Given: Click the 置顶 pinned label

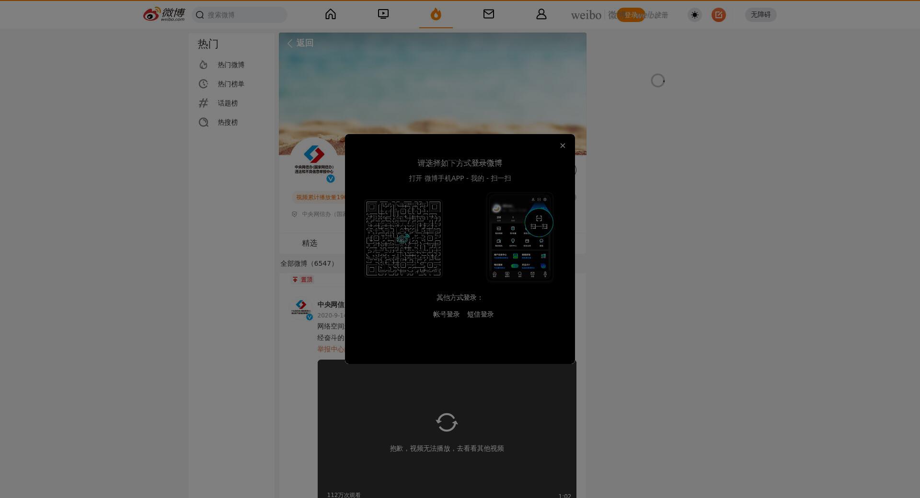Looking at the screenshot, I should (x=303, y=280).
